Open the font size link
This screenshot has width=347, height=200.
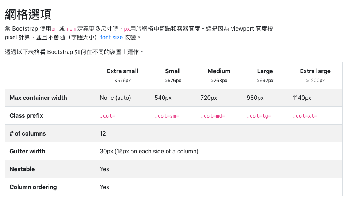[111, 38]
